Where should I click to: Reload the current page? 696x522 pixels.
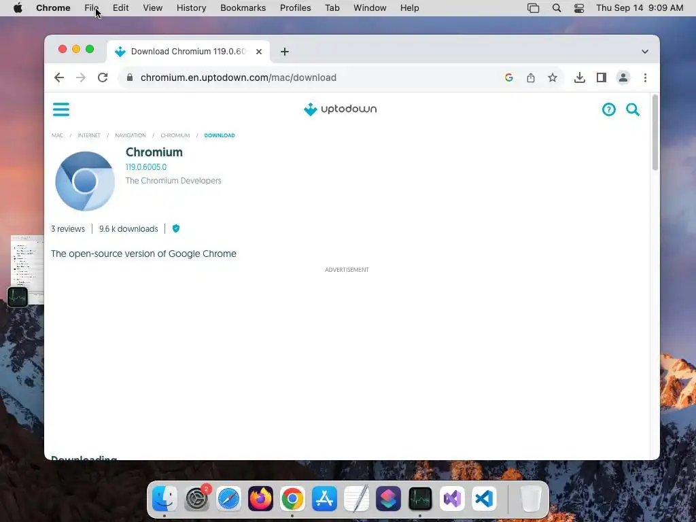pyautogui.click(x=103, y=77)
